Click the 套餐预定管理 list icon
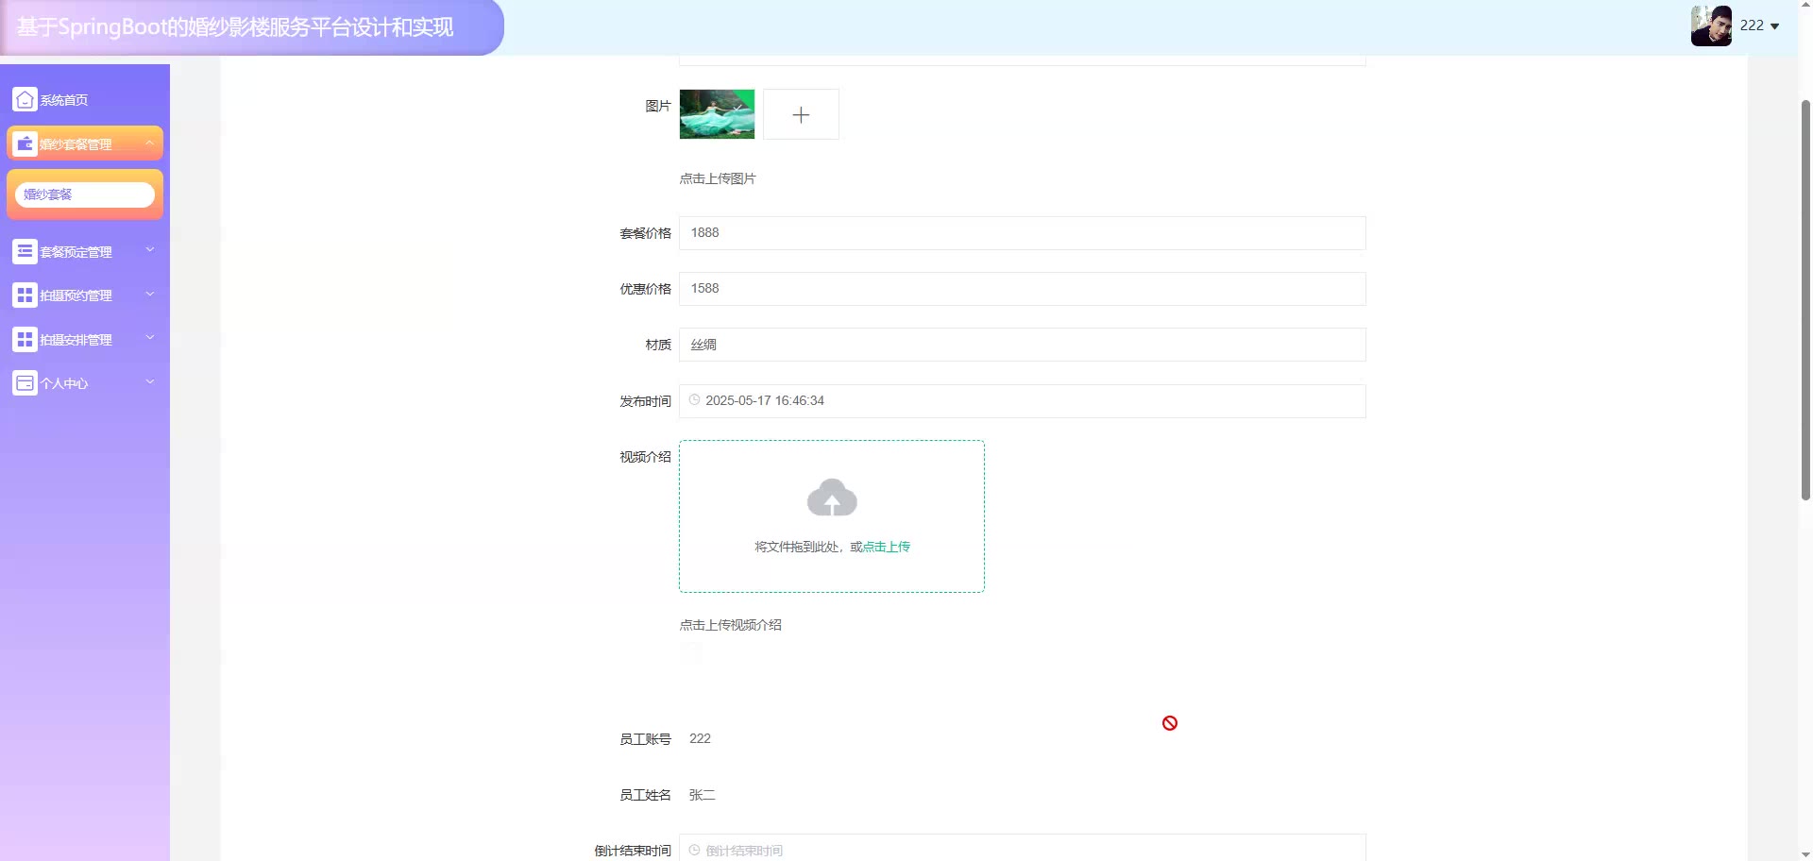This screenshot has width=1813, height=861. click(25, 251)
